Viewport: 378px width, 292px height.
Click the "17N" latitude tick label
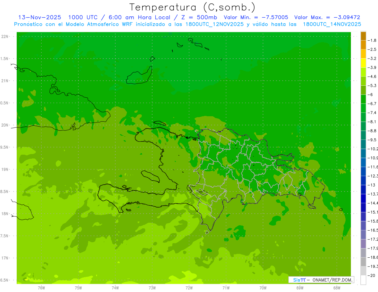[x=5, y=258]
